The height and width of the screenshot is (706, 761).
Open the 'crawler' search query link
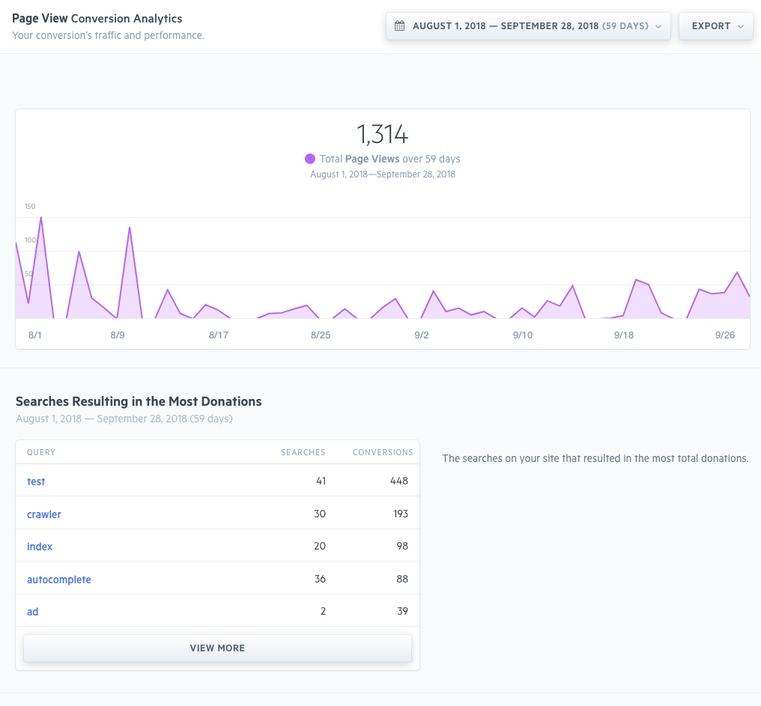pos(44,514)
